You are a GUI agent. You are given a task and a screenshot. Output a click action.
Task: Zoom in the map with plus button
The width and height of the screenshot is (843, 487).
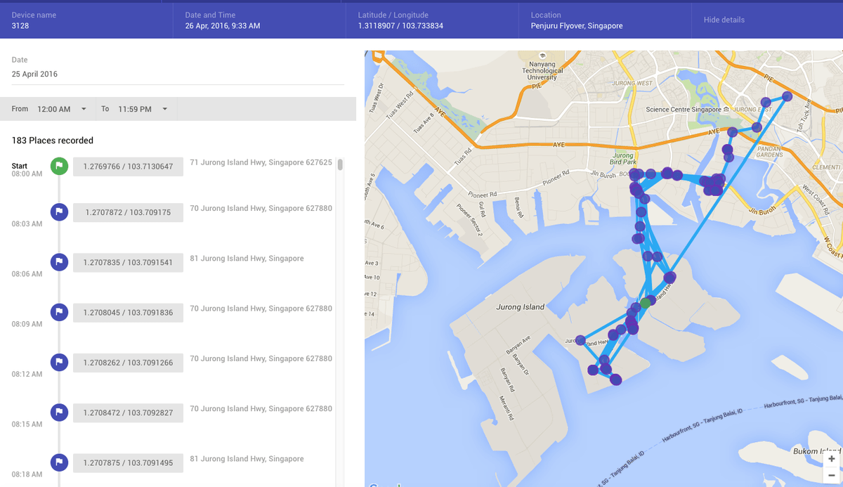pyautogui.click(x=832, y=459)
